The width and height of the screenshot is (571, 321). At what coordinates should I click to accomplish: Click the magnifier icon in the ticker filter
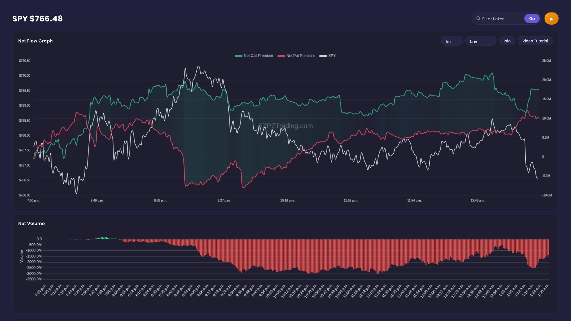pos(478,19)
